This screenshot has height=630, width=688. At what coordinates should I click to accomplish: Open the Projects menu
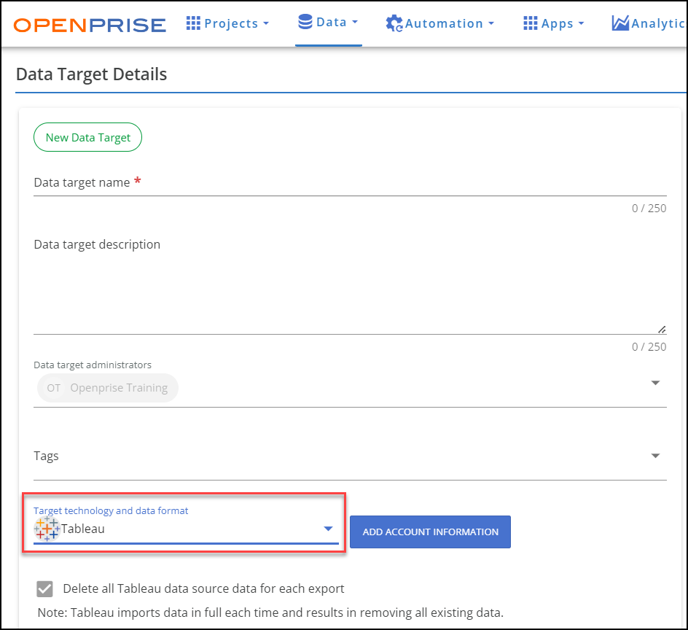point(227,23)
